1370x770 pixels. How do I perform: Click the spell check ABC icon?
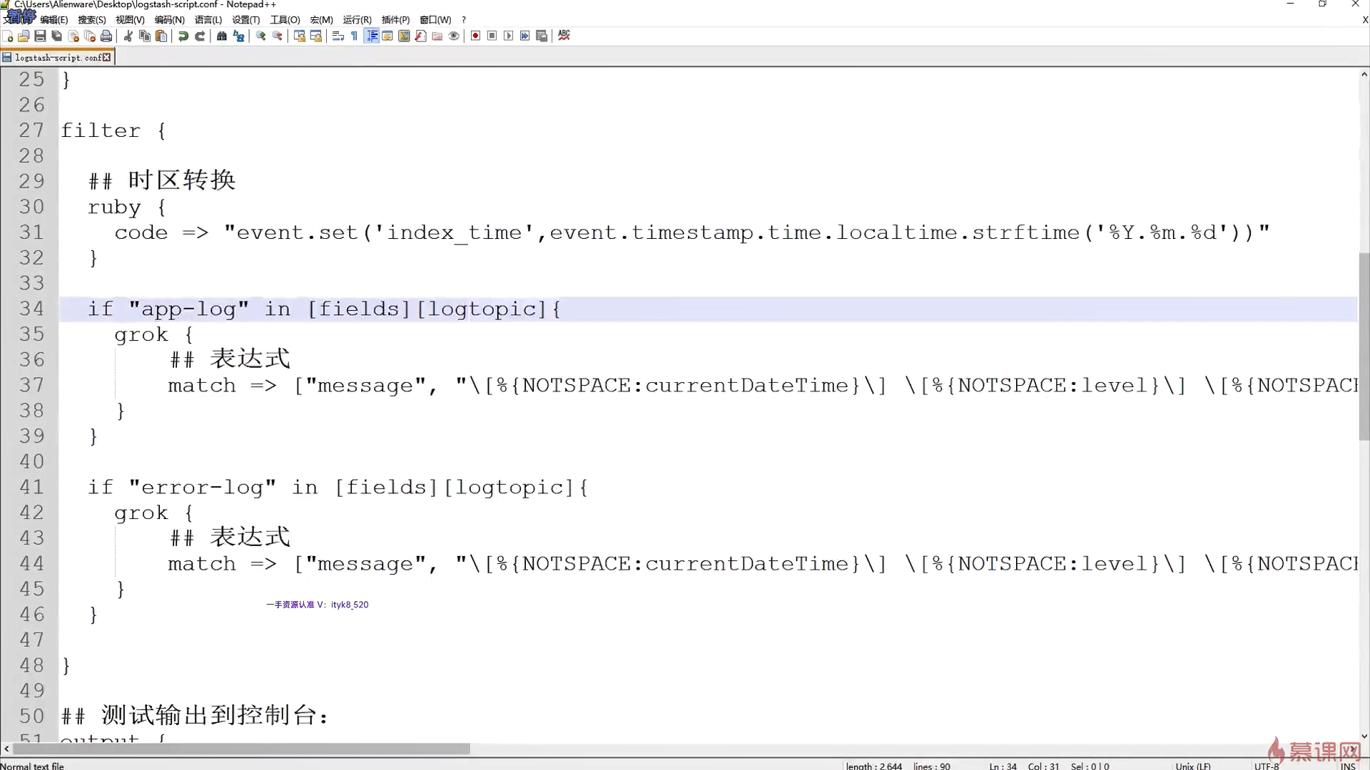[x=564, y=36]
